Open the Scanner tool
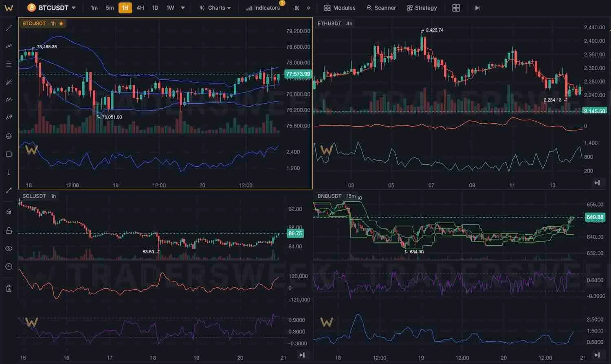Image resolution: width=611 pixels, height=364 pixels. click(x=381, y=8)
